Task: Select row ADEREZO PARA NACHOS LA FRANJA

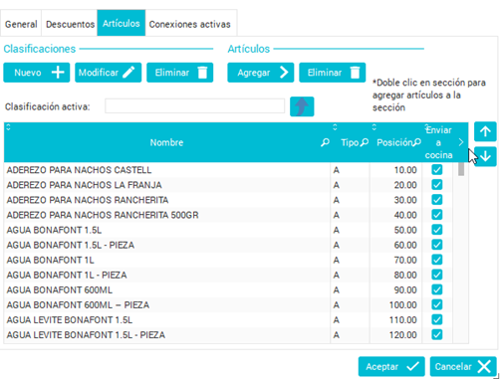Action: 228,185
